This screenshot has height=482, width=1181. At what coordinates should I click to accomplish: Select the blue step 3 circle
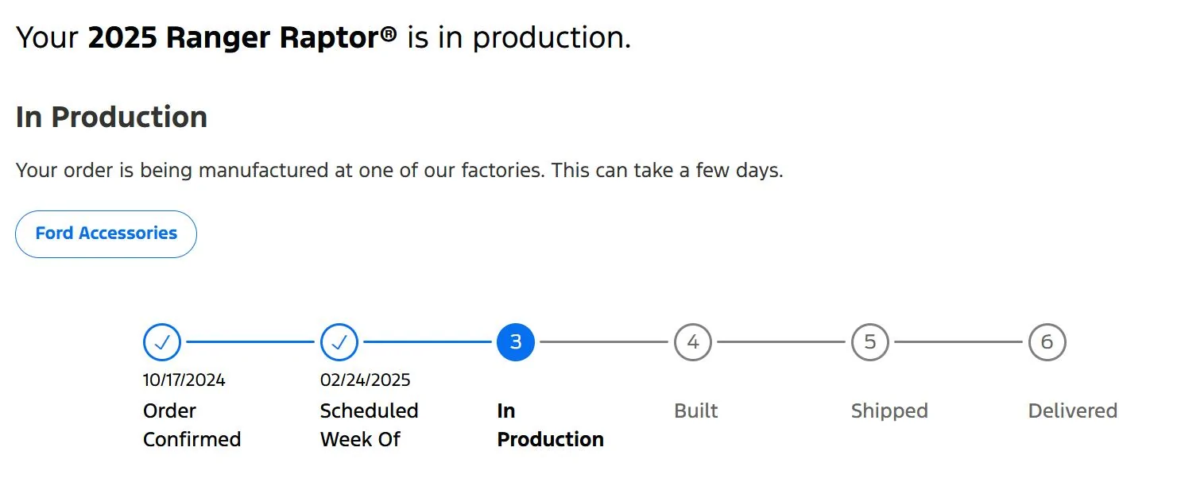(516, 342)
